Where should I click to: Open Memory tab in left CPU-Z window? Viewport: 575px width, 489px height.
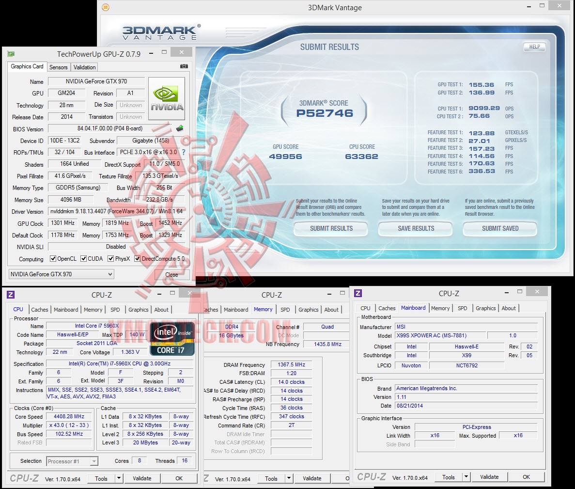pos(93,310)
